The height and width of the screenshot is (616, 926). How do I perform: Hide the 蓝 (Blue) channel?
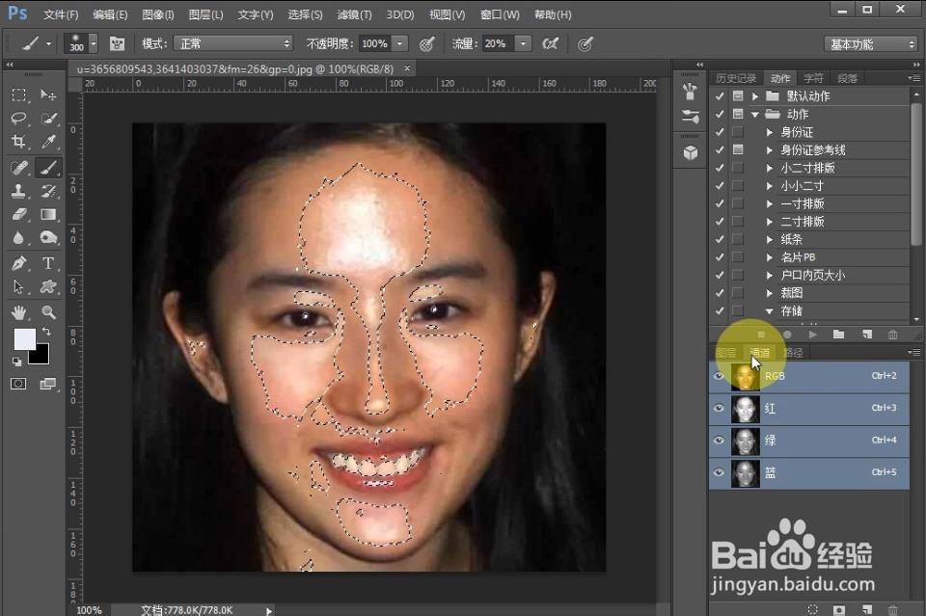[719, 472]
